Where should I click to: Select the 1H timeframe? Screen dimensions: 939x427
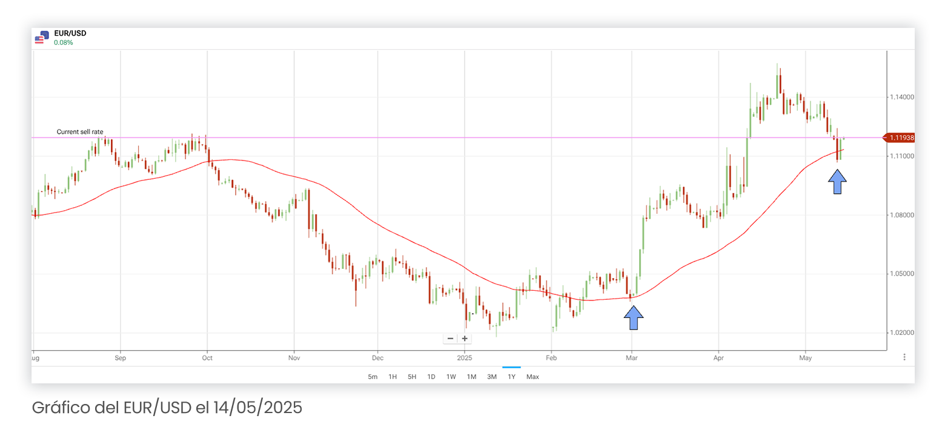pos(393,377)
